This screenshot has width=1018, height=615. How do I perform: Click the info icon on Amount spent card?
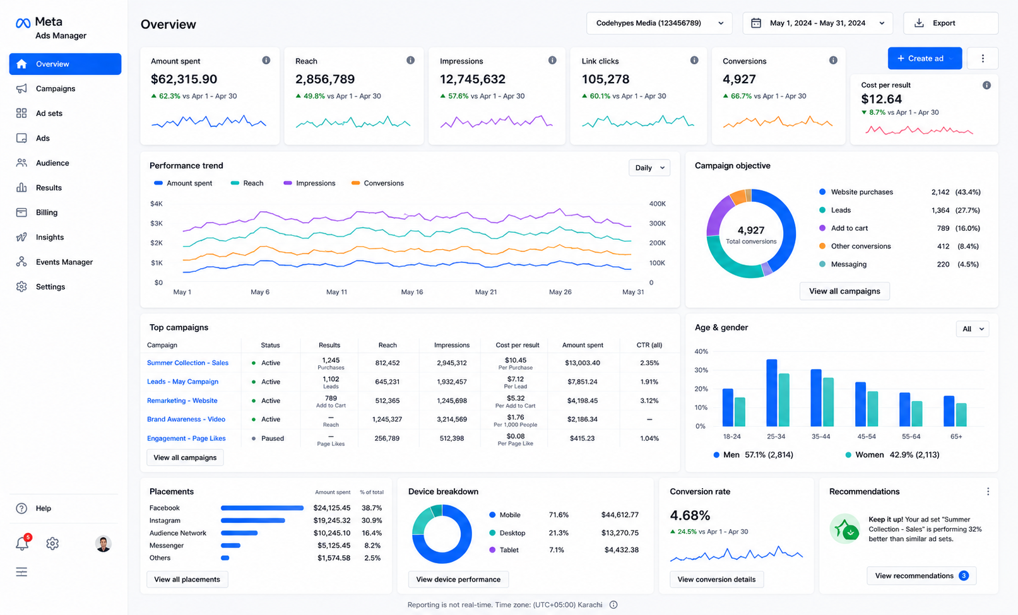click(x=266, y=61)
